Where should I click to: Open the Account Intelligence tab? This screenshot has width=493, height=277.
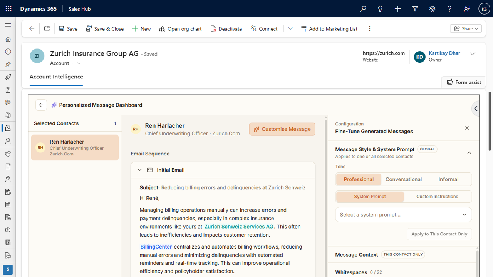pos(56,77)
